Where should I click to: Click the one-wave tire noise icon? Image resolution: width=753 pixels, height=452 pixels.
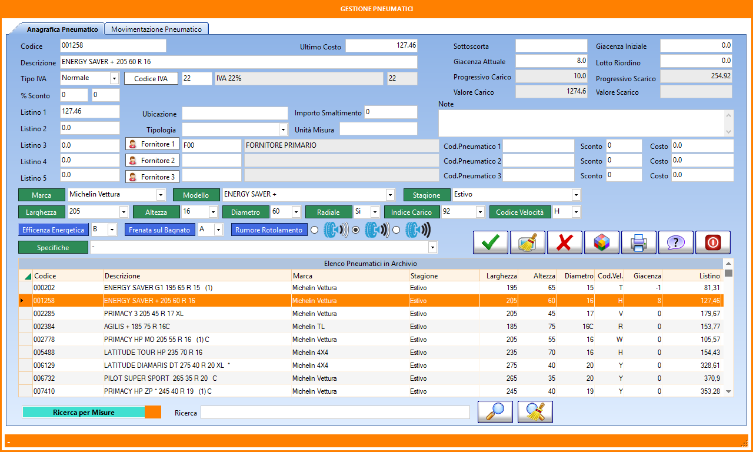click(335, 230)
